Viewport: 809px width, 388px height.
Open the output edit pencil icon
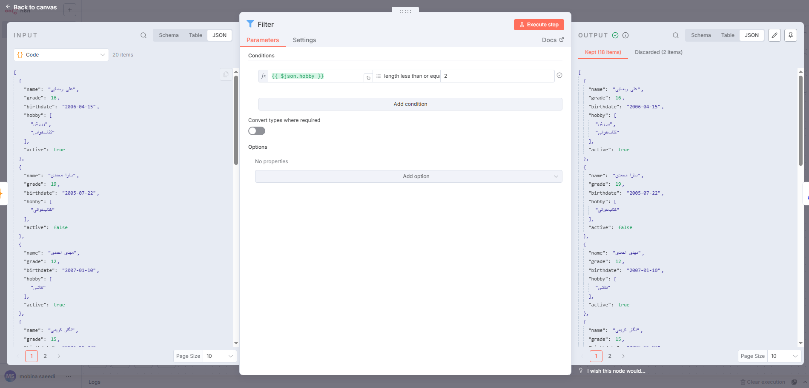[x=774, y=35]
